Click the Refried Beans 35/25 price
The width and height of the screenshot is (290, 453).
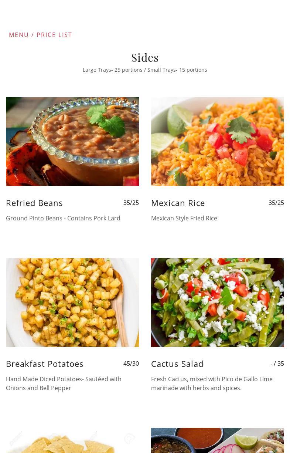pyautogui.click(x=131, y=203)
